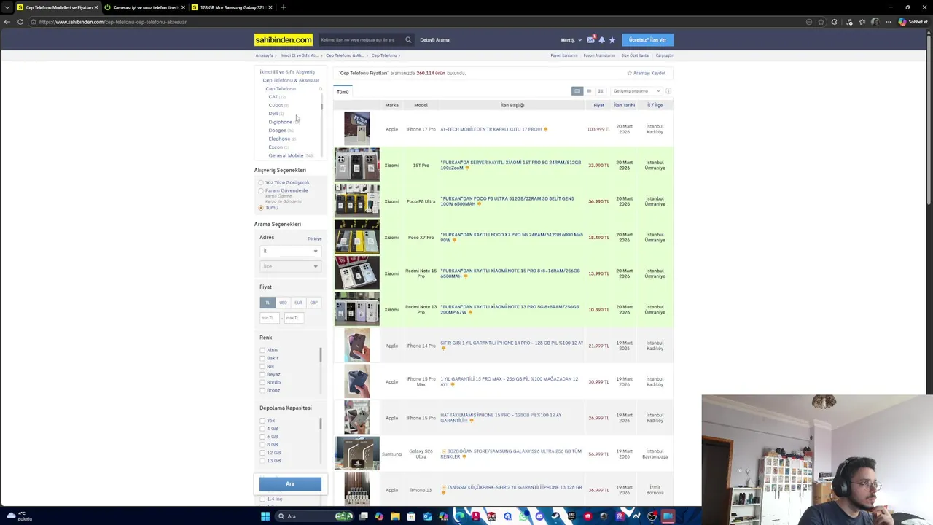Check the Beyaz color checkbox
The height and width of the screenshot is (525, 933).
click(x=262, y=374)
